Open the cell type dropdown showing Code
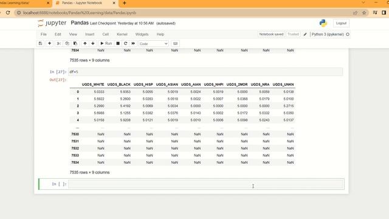Image resolution: width=389 pixels, height=219 pixels. 154,44
